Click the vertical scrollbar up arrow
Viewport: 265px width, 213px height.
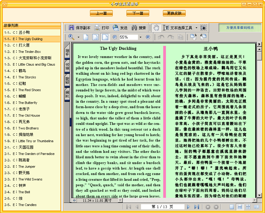tap(260, 49)
